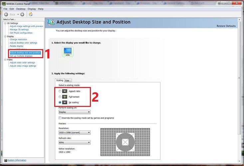Click the 'Native resolution:' label

point(67,149)
